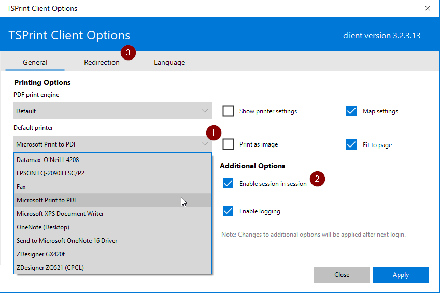Screen dimensions: 440x293
Task: Select Send to Microsoft OneNote 16 Driver
Action: pos(112,241)
